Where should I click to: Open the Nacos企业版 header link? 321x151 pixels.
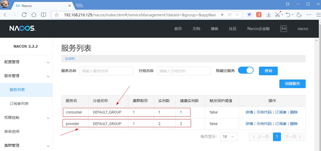[259, 29]
